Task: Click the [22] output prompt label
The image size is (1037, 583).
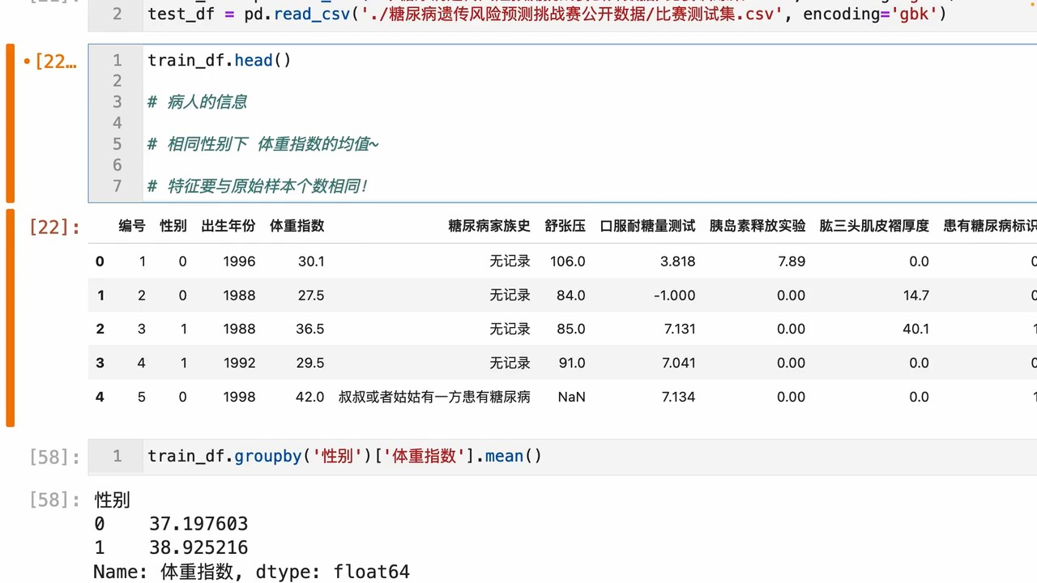Action: 54,228
